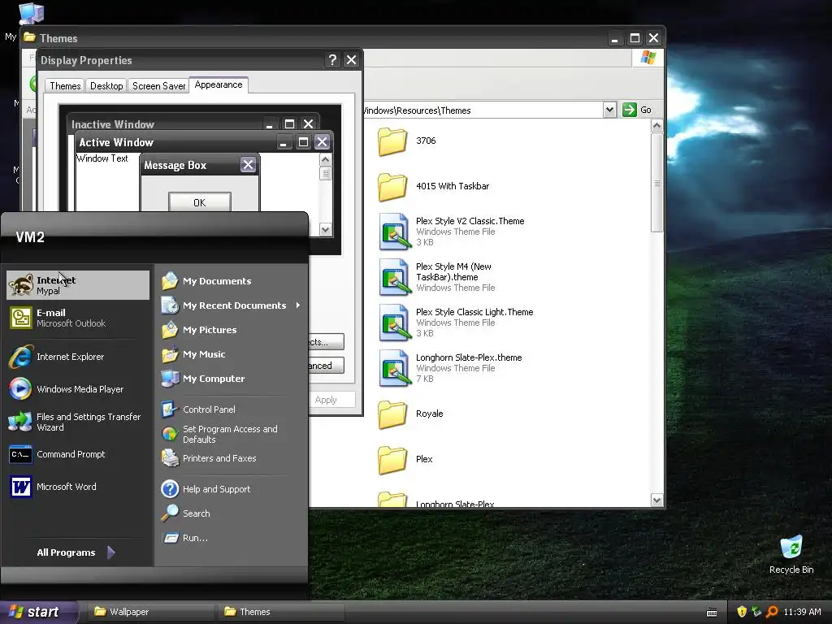This screenshot has height=624, width=832.
Task: Select the Plex folder
Action: (405, 460)
